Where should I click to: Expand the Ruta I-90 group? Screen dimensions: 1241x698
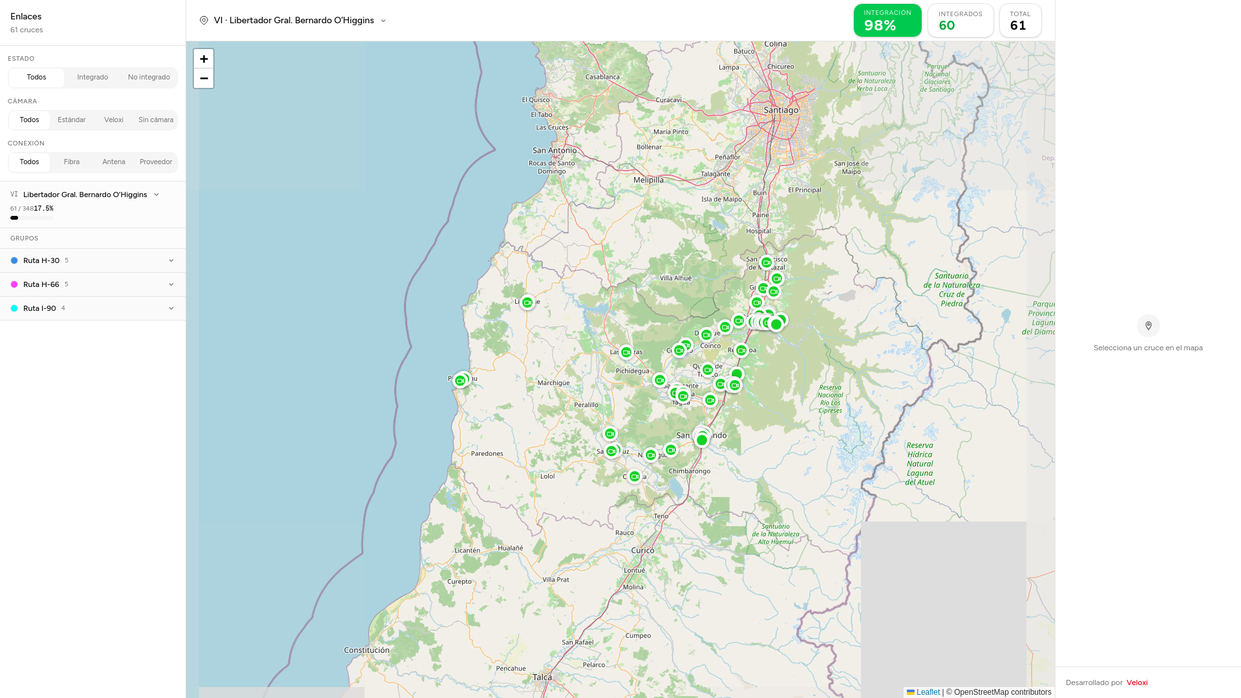171,308
